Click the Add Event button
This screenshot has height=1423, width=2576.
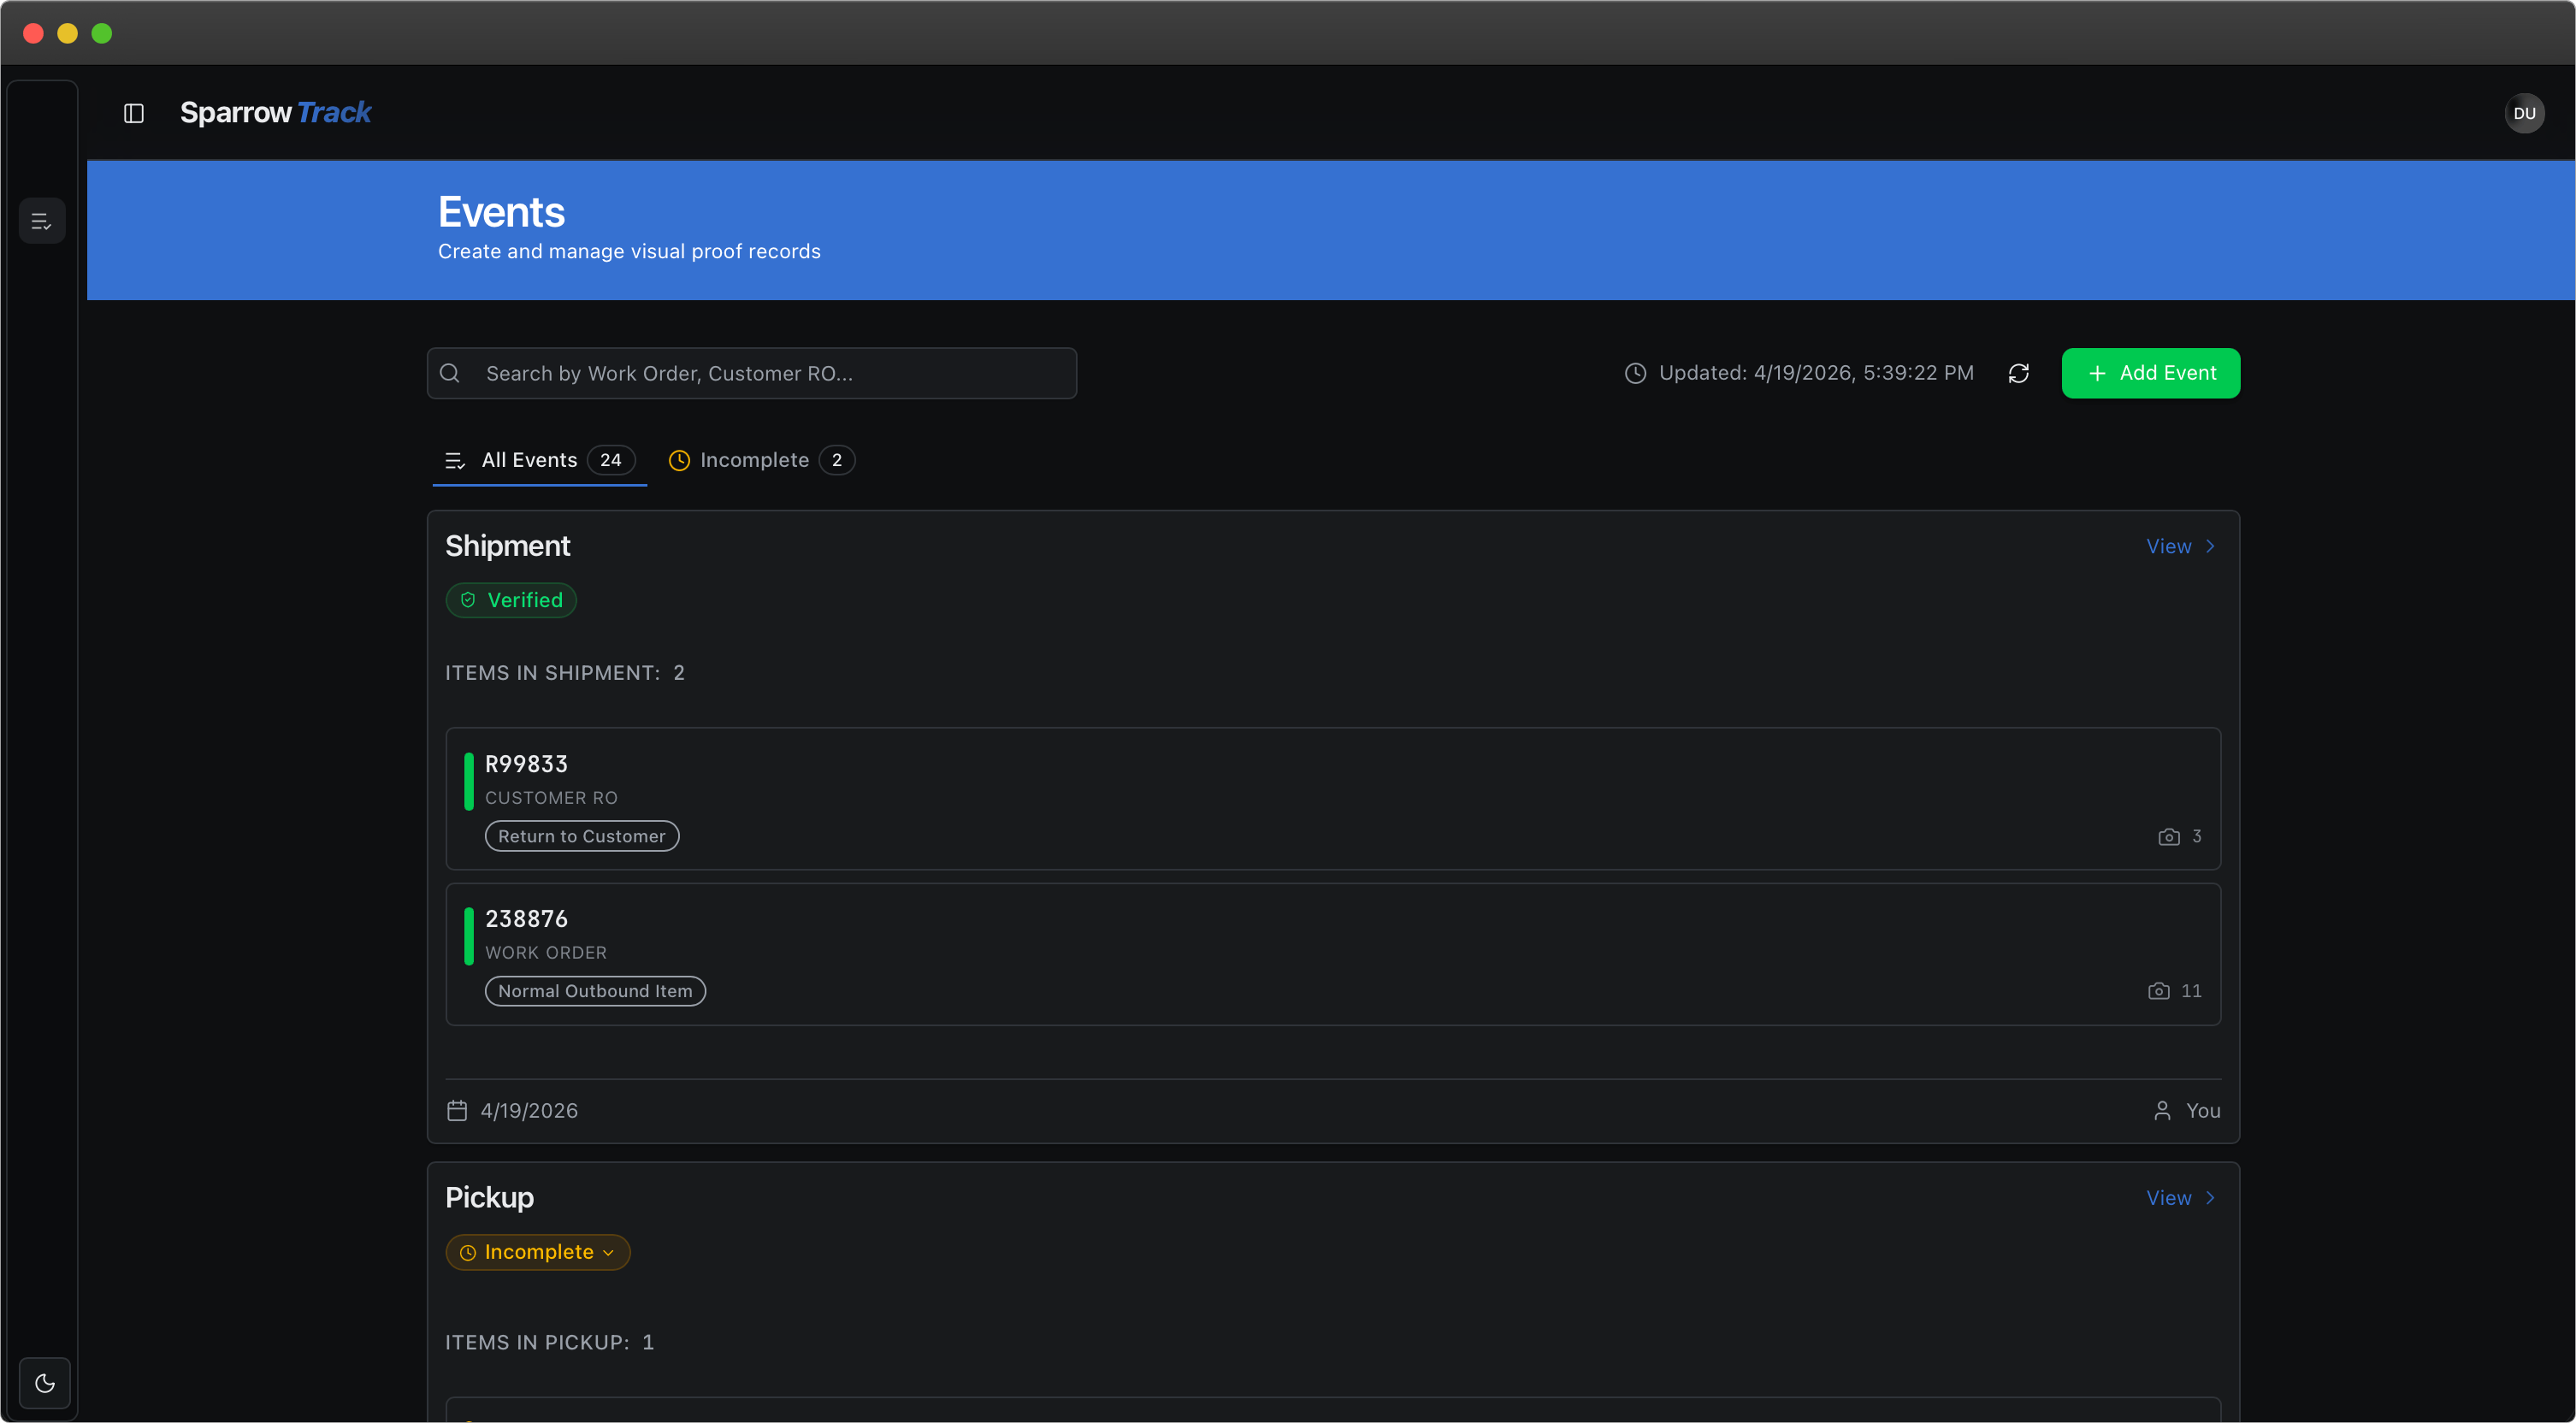point(2150,373)
